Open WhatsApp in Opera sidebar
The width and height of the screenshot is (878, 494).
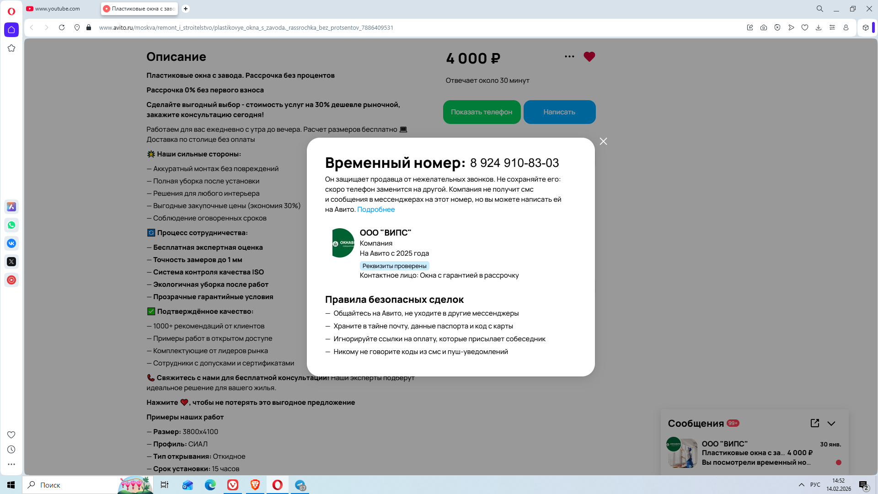11,225
